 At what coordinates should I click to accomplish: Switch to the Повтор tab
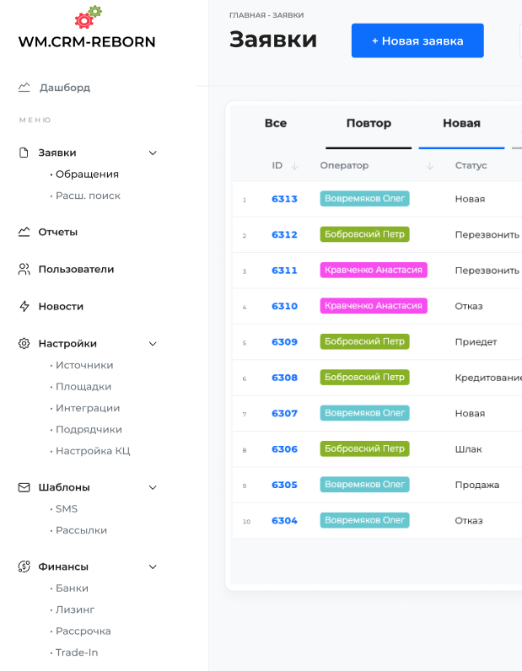[x=369, y=123]
